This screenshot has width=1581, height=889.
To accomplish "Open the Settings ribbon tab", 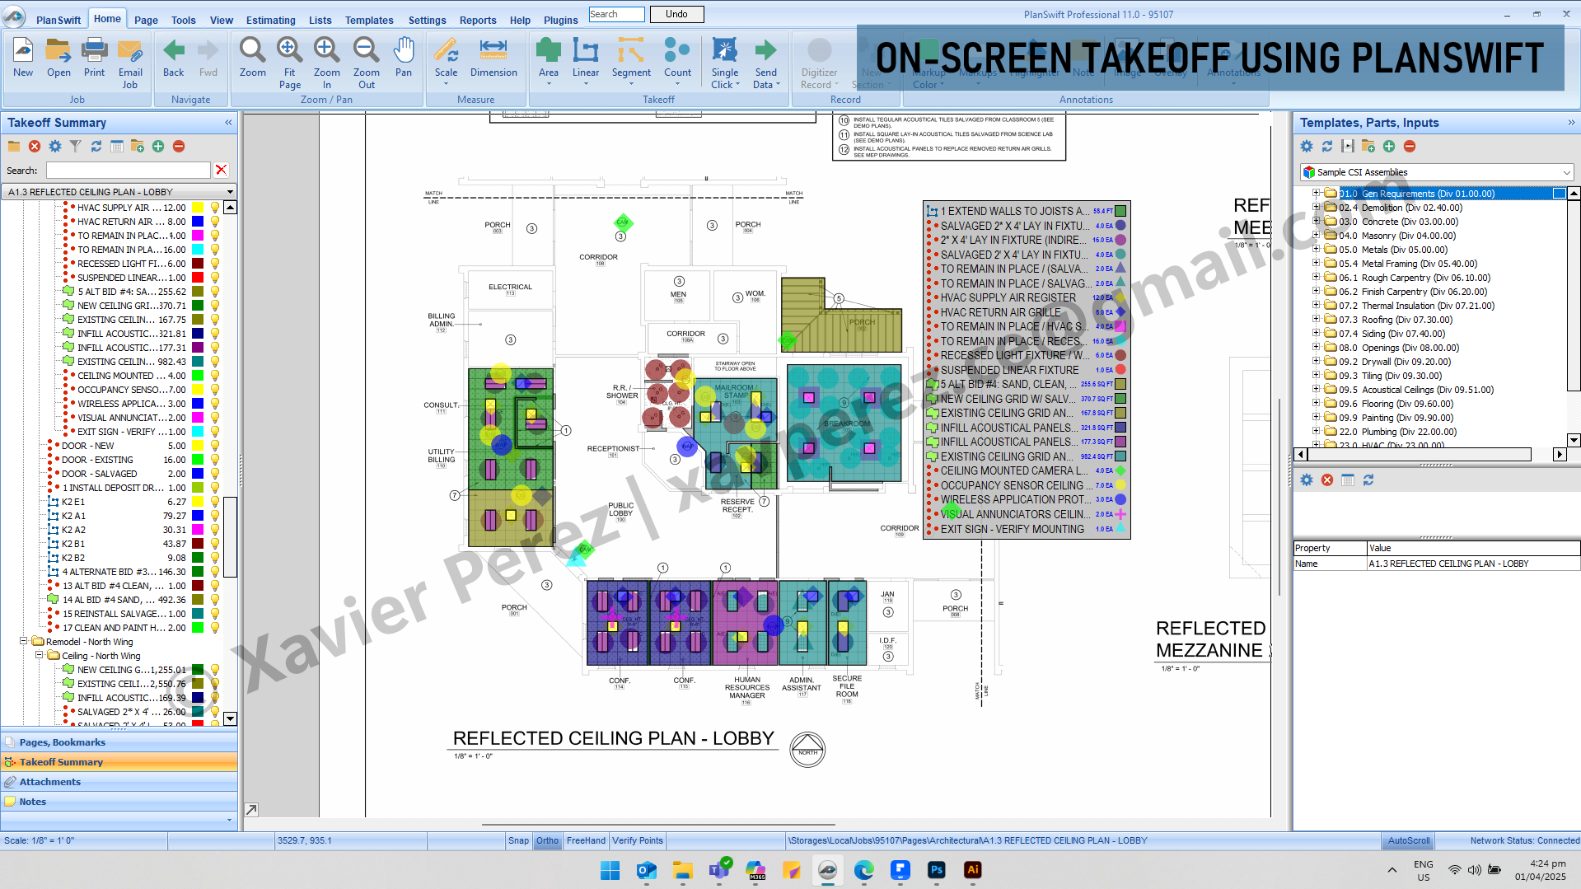I will (427, 20).
